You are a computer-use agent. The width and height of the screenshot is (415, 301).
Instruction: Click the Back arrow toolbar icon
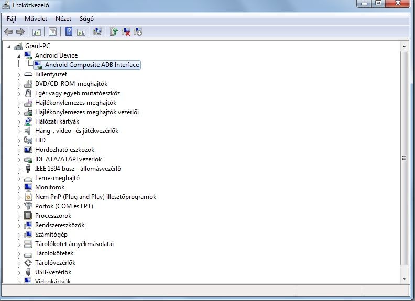coord(8,32)
